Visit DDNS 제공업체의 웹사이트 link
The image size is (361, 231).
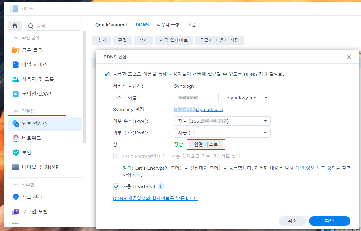click(155, 198)
